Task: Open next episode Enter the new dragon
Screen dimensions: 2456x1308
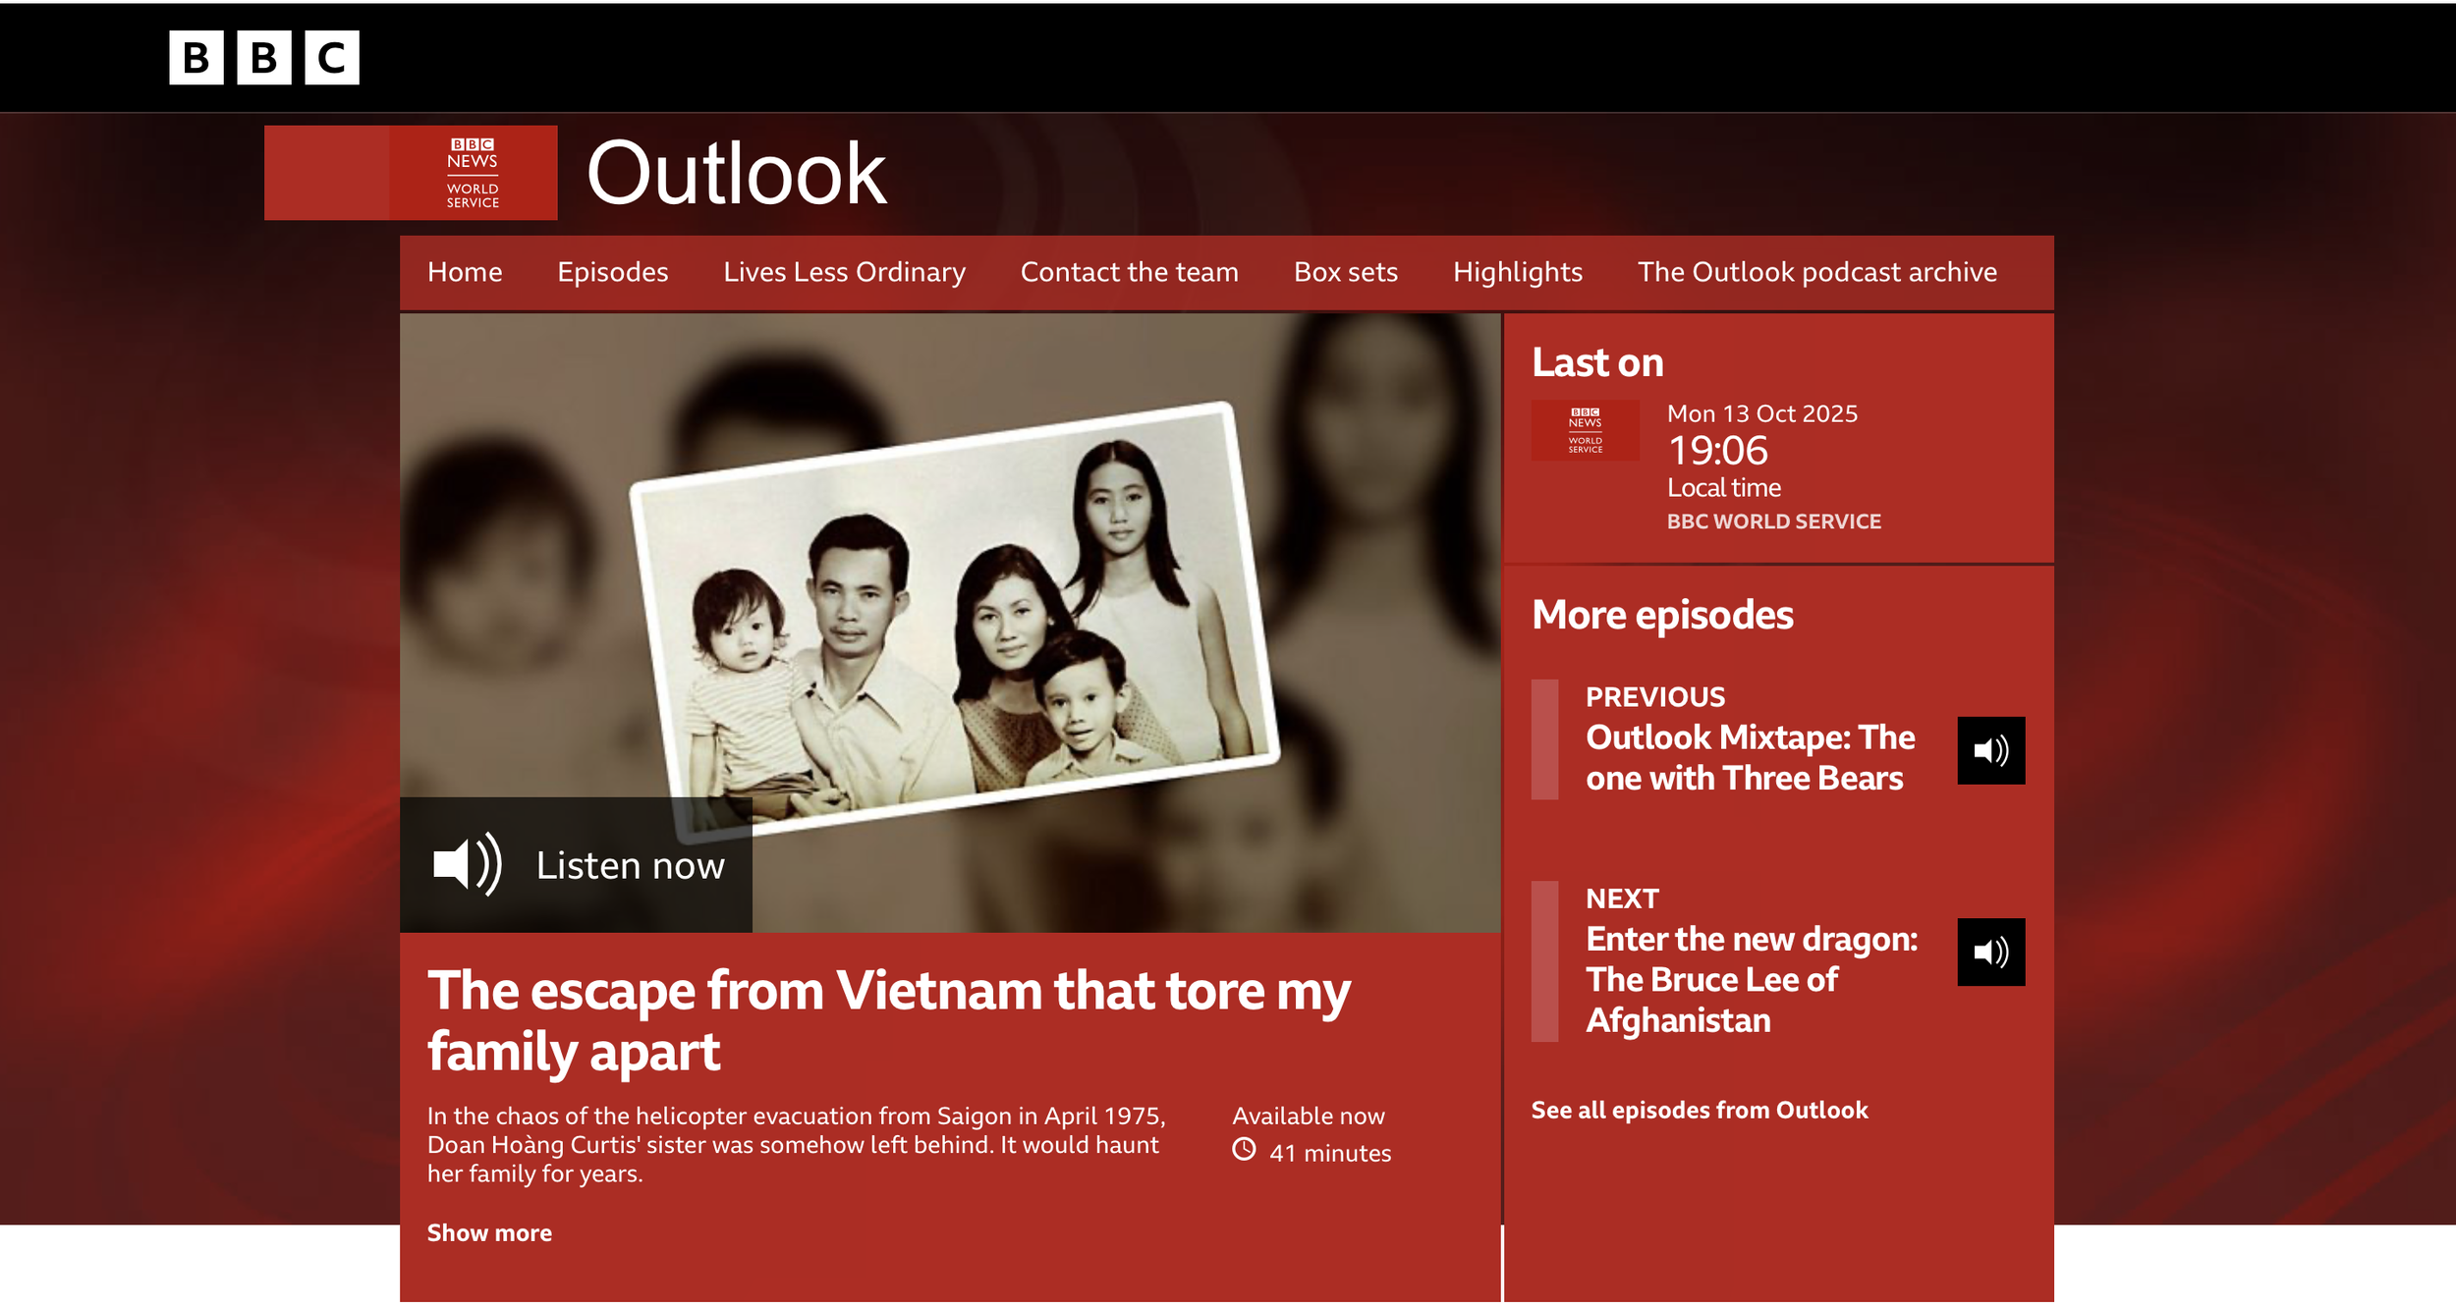Action: [x=1752, y=980]
